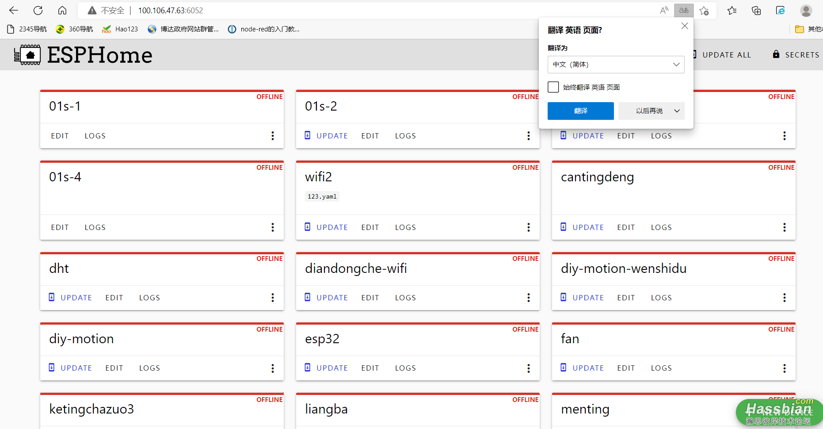This screenshot has width=823, height=429.
Task: Open the Collections icon
Action: (756, 10)
